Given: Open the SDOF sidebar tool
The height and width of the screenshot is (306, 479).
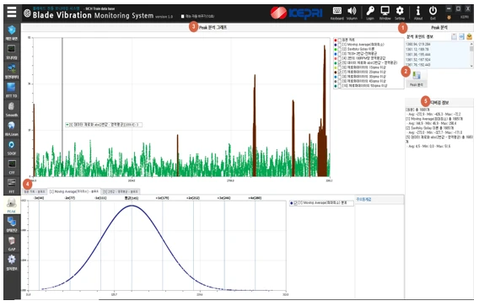Looking at the screenshot, I should [11, 148].
